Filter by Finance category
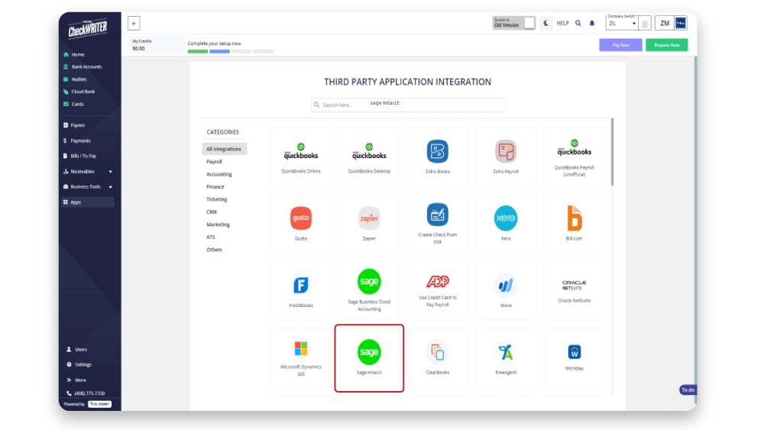 [x=215, y=187]
